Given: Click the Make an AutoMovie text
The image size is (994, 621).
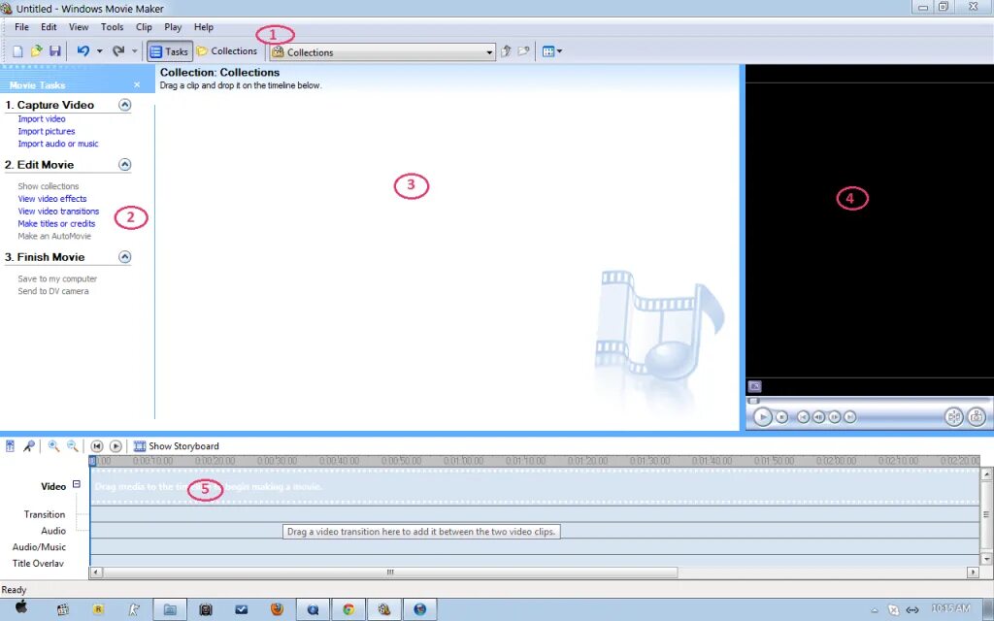Looking at the screenshot, I should point(54,236).
